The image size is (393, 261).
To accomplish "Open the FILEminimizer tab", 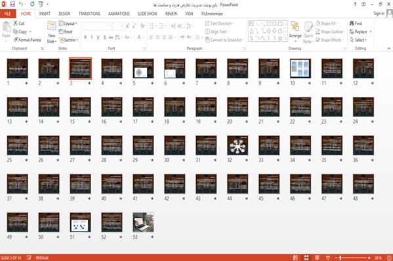I will (212, 14).
